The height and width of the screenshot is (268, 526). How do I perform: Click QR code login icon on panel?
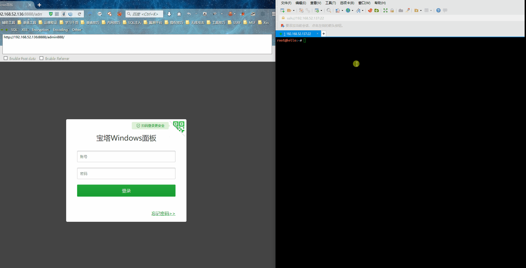(179, 127)
